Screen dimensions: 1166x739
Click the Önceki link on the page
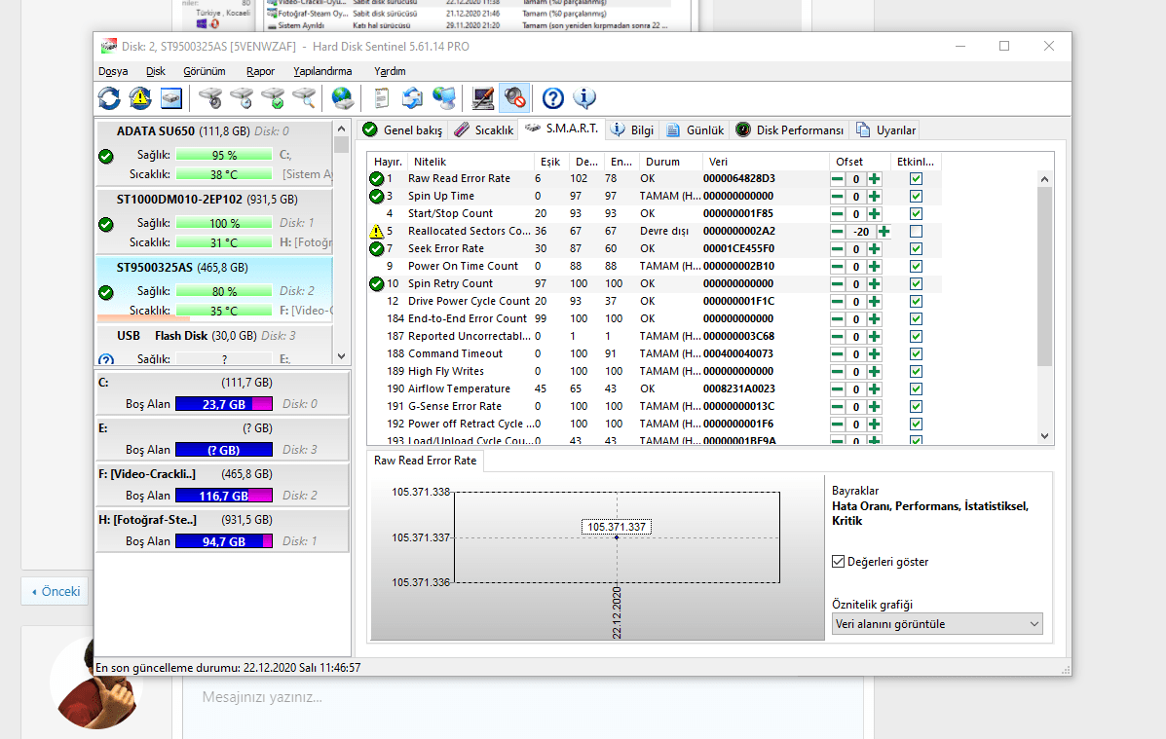coord(55,591)
